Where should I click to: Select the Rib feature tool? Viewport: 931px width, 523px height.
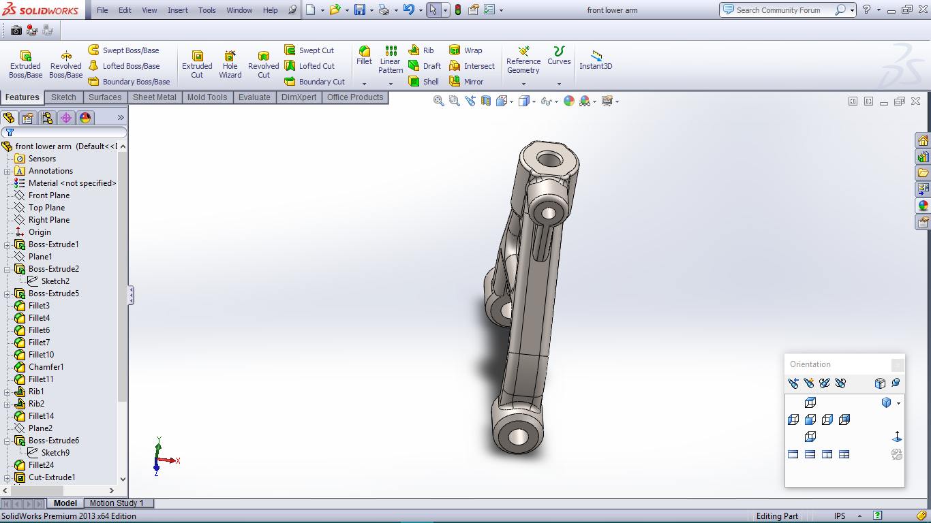tap(421, 50)
